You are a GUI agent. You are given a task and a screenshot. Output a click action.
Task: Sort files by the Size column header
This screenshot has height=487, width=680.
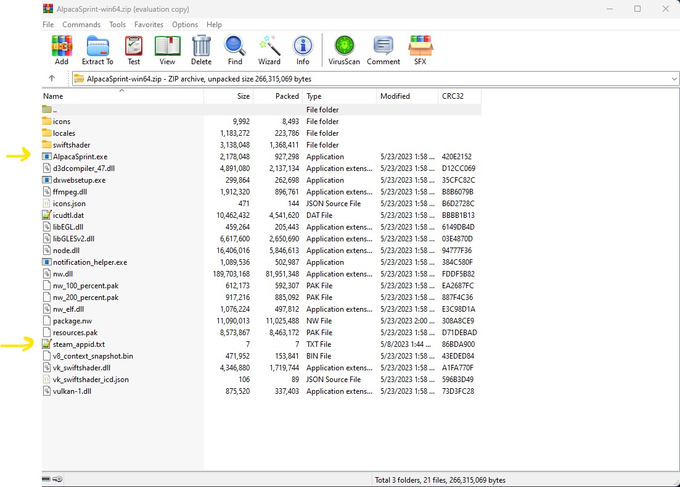229,96
